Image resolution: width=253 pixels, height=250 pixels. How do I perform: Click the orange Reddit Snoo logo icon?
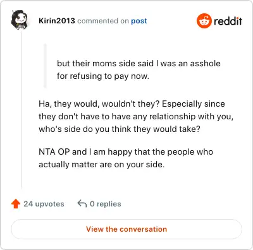(204, 21)
